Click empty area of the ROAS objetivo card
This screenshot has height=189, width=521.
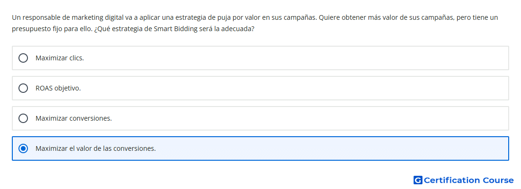tap(299, 88)
